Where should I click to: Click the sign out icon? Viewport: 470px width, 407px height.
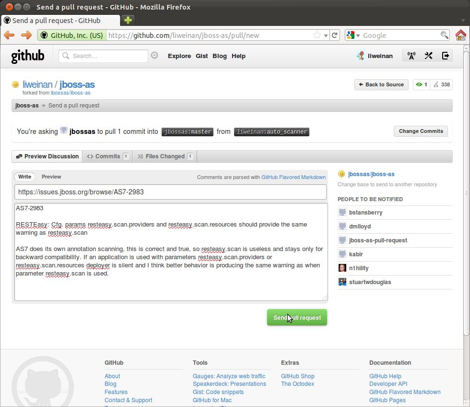click(445, 56)
